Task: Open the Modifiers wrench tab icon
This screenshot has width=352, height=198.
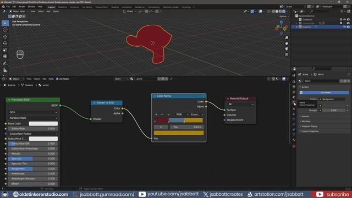Action: click(294, 114)
